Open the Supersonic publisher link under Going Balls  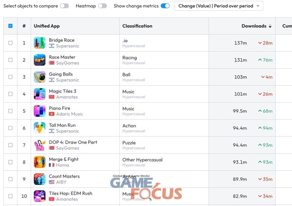point(68,80)
